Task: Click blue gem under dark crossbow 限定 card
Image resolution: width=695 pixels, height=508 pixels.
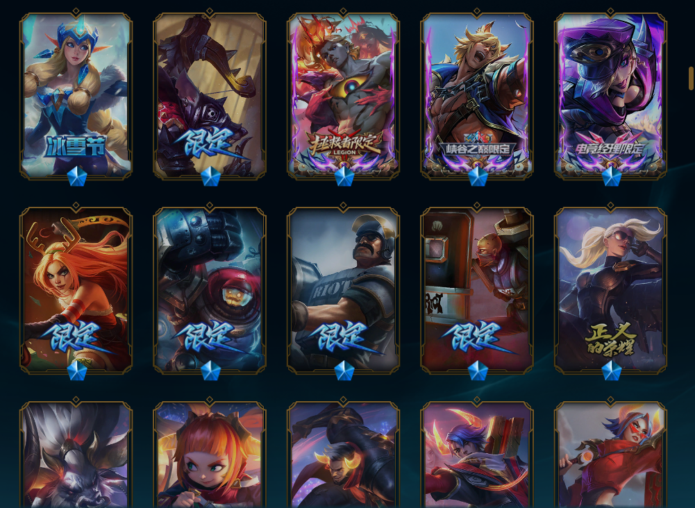Action: (x=210, y=176)
